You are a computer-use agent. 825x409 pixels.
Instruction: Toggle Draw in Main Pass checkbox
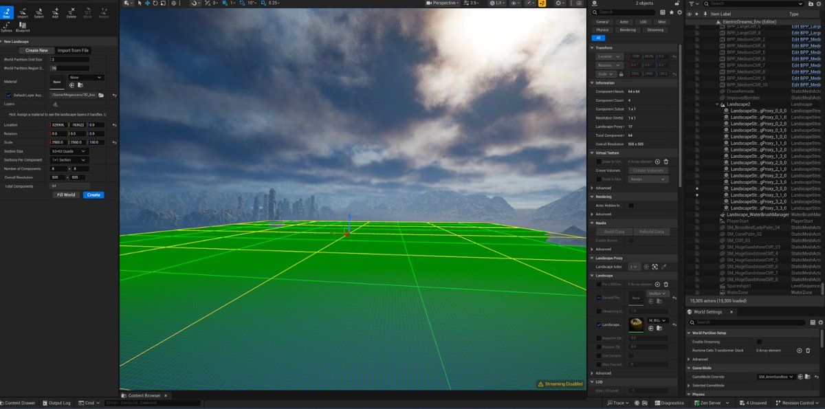pyautogui.click(x=599, y=178)
